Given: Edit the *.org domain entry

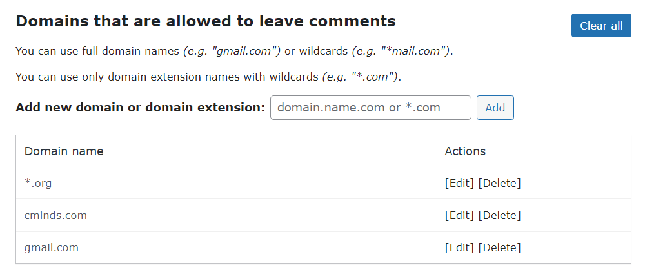Looking at the screenshot, I should pos(459,183).
